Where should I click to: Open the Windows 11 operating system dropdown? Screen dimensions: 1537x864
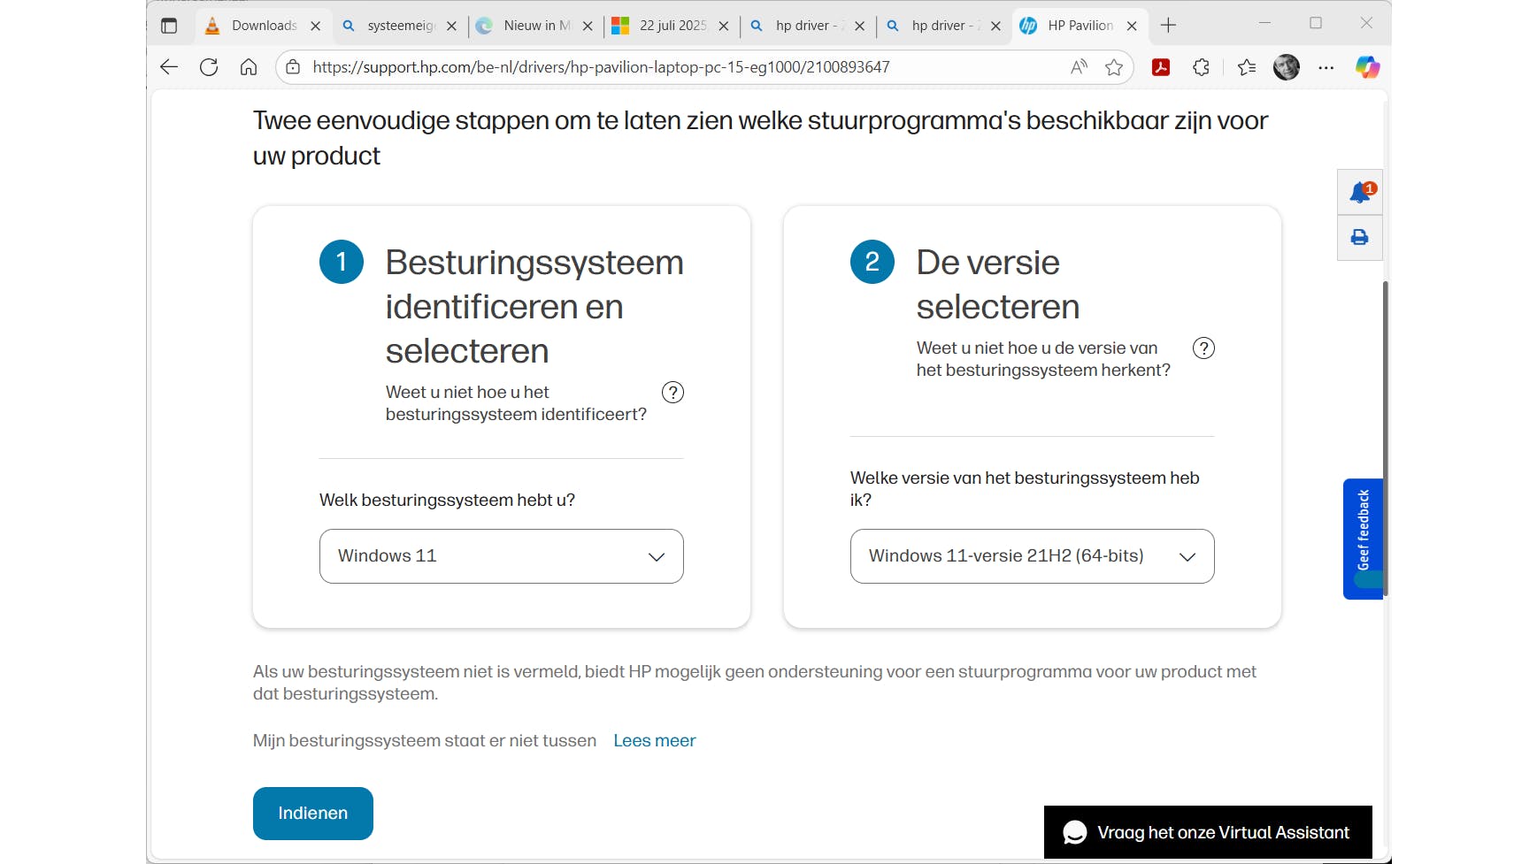point(501,556)
